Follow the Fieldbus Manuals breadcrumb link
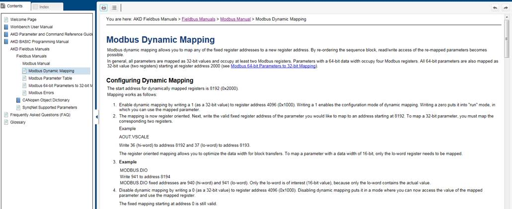Image resolution: width=512 pixels, height=209 pixels. 198,19
